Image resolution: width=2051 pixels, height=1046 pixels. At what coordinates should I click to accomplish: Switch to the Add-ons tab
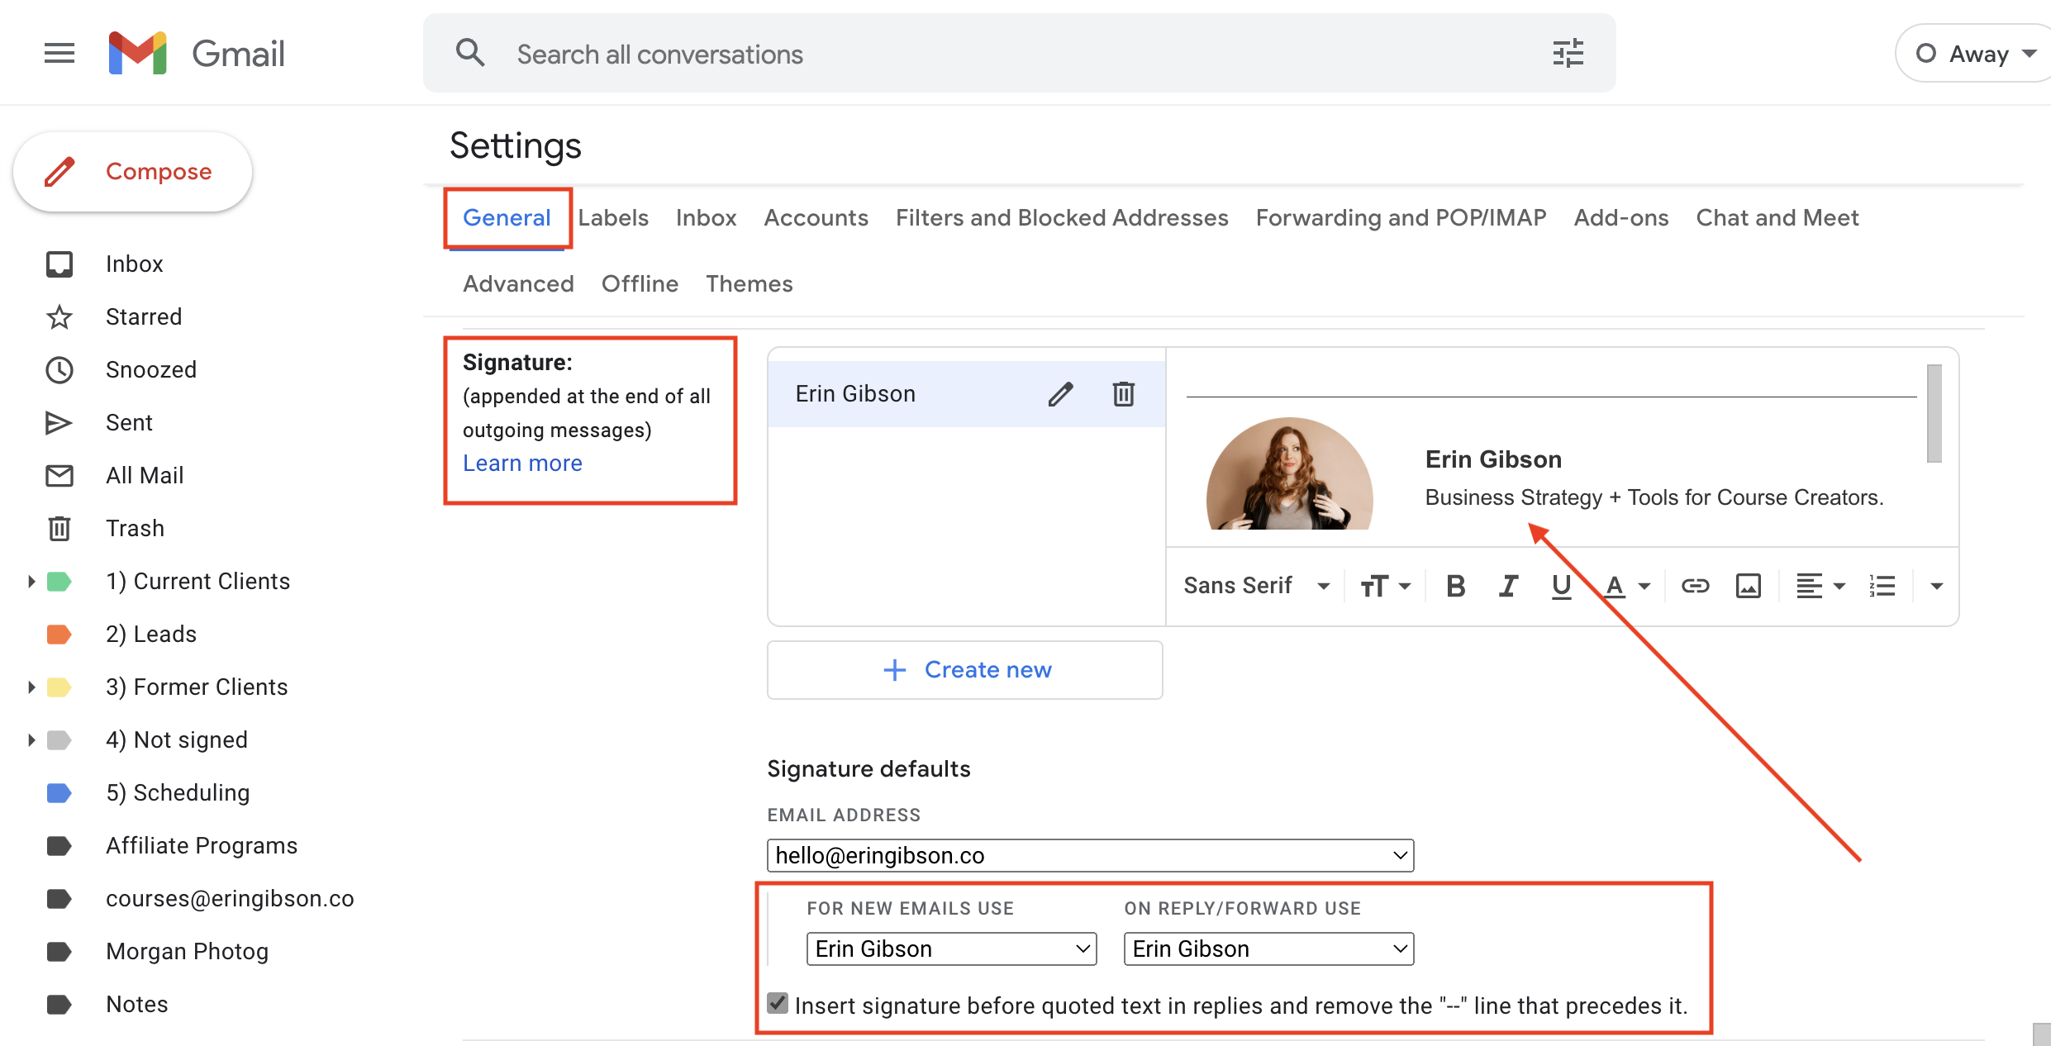(x=1620, y=217)
